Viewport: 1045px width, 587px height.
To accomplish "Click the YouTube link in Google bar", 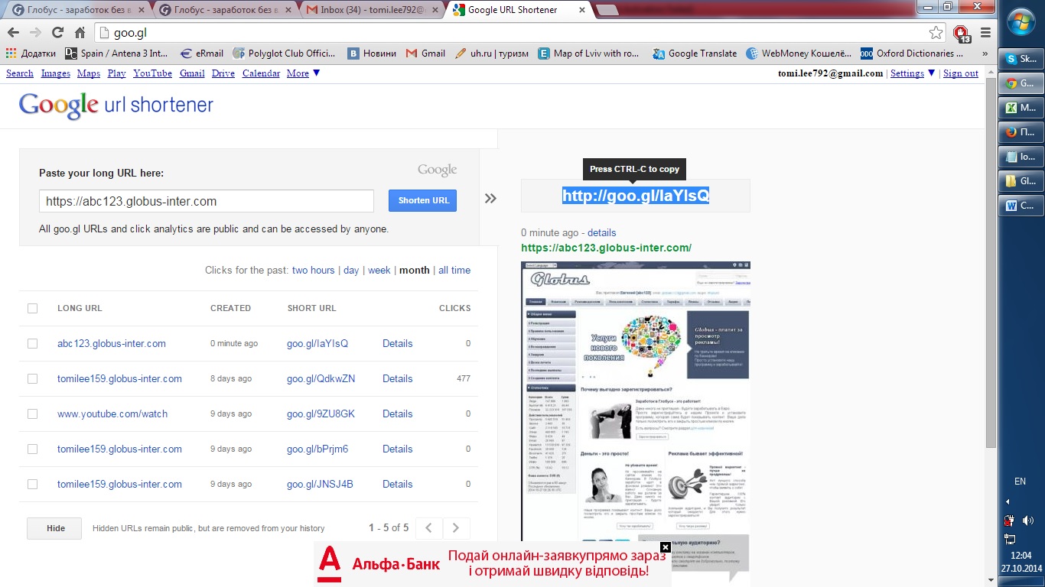I will pos(152,73).
